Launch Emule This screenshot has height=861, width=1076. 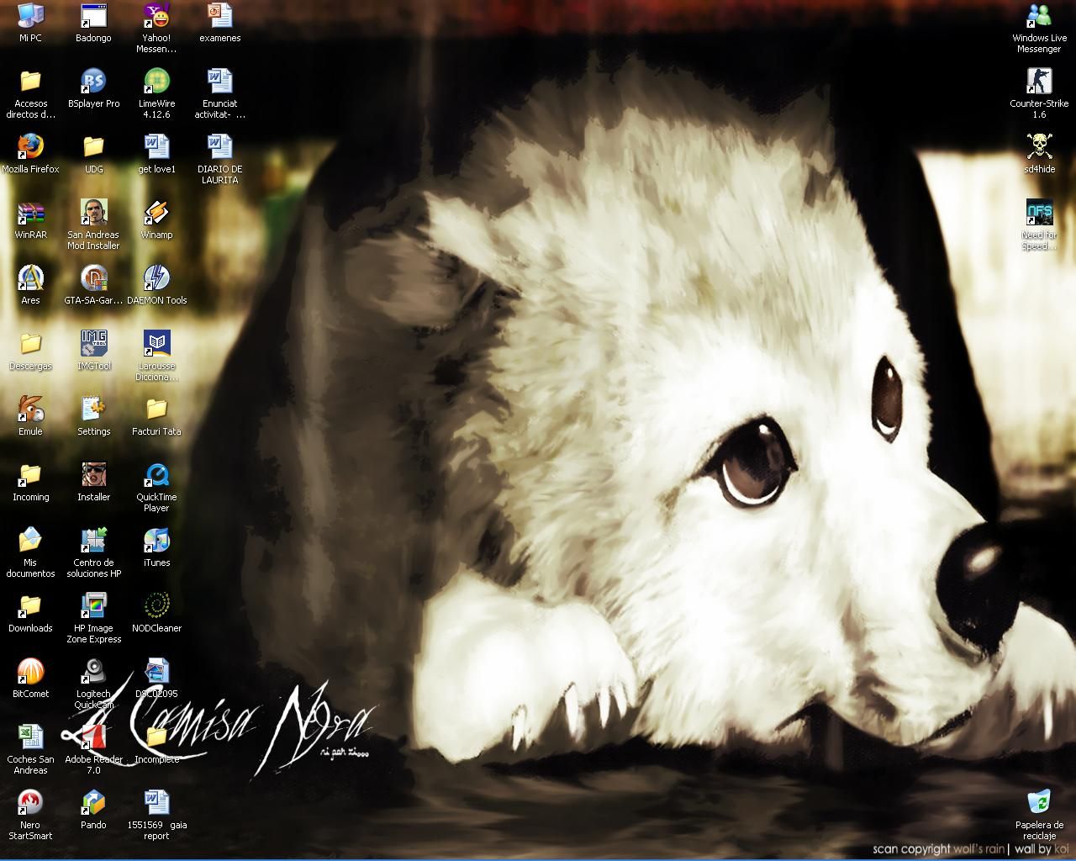point(30,409)
